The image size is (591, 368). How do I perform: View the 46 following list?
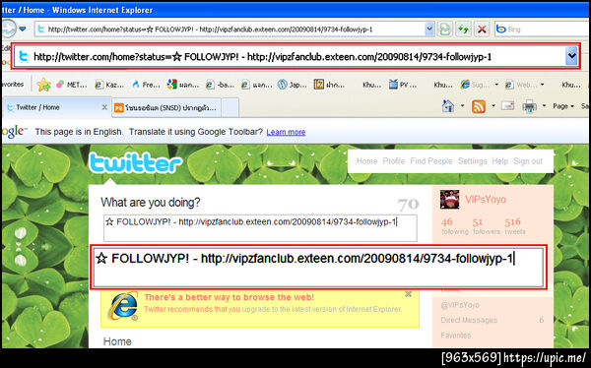pyautogui.click(x=454, y=226)
